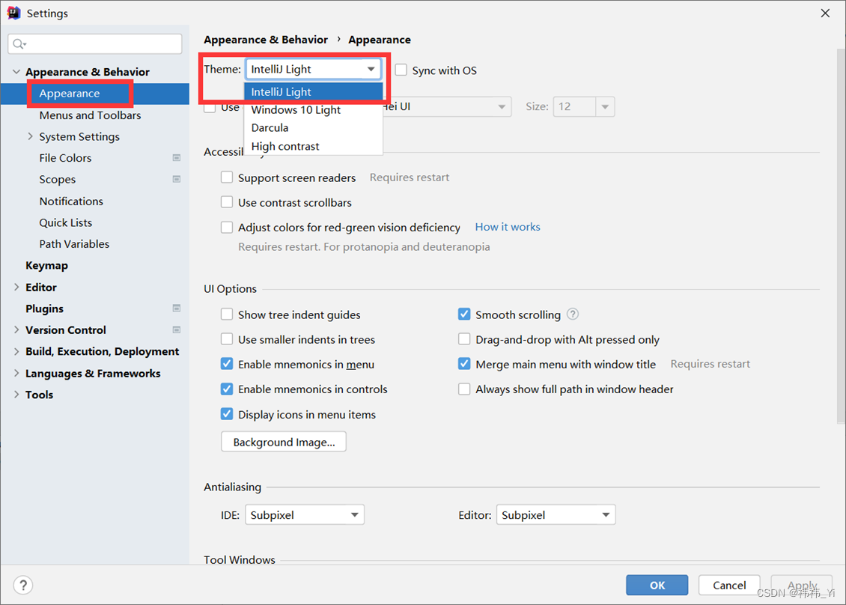
Task: Click the Background Image... button
Action: pos(283,442)
